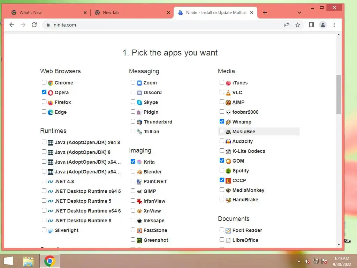This screenshot has height=268, width=357.
Task: Click the scroll down arrow of the page
Action: coord(339,245)
